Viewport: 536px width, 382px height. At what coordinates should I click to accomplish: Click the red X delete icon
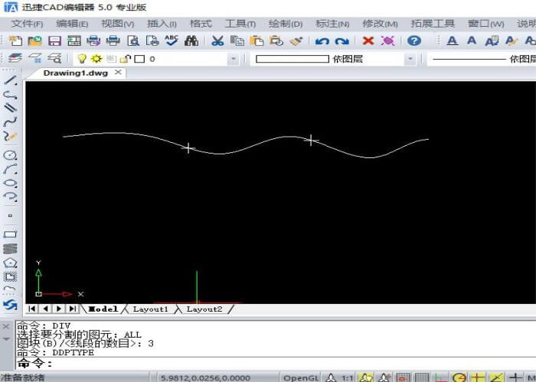point(368,40)
